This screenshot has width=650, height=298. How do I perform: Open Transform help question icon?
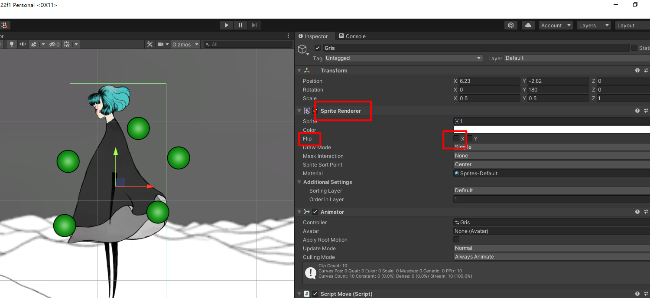tap(637, 70)
